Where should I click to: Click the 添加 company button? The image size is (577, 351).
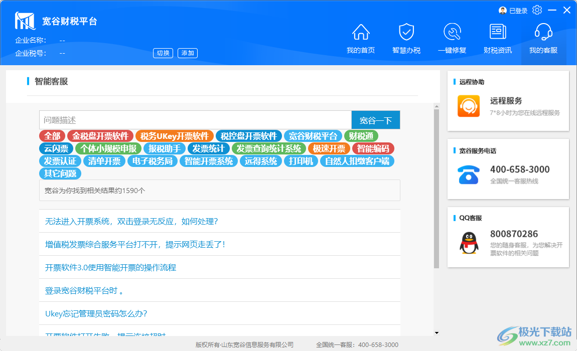click(188, 53)
